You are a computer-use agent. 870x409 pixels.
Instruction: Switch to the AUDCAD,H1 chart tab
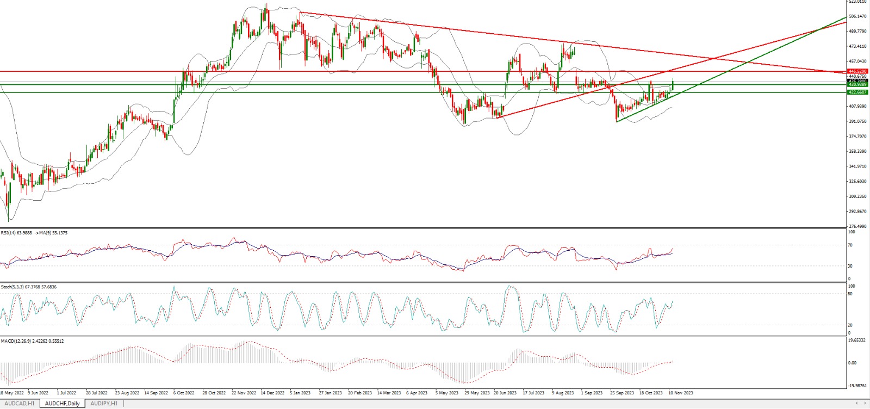point(19,404)
